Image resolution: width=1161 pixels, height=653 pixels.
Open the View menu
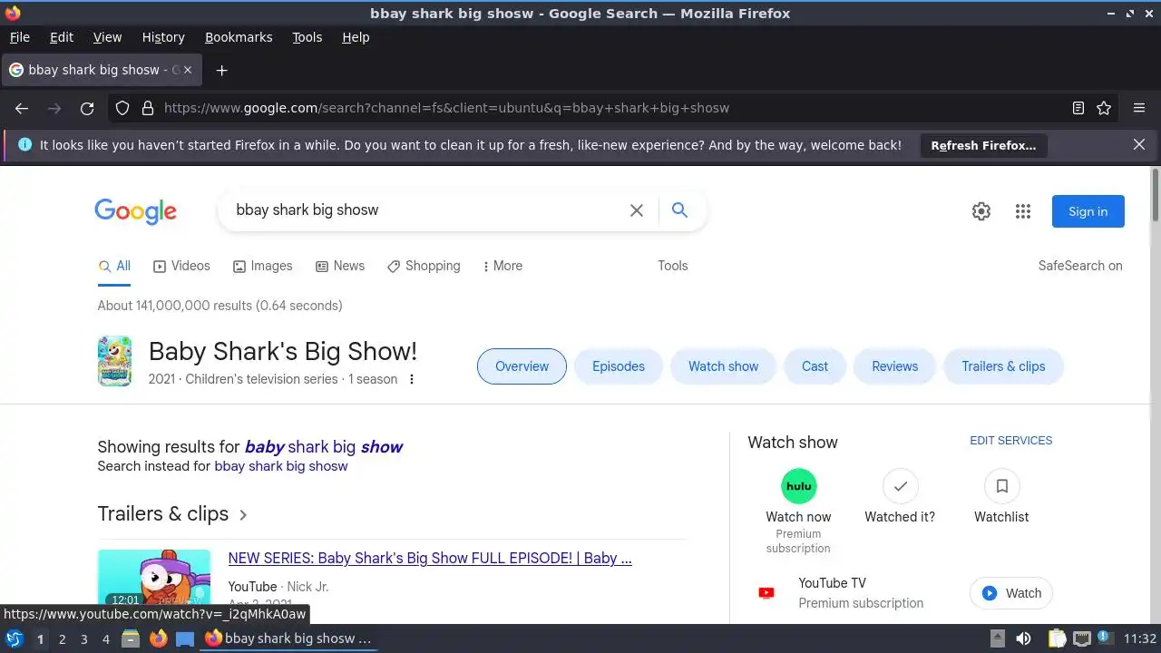[107, 37]
